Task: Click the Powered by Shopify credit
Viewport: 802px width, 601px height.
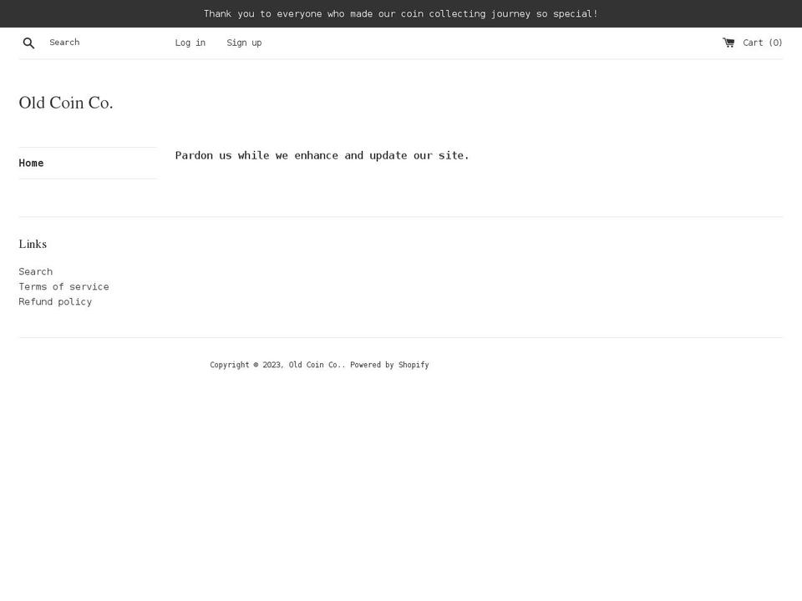Action: coord(389,365)
